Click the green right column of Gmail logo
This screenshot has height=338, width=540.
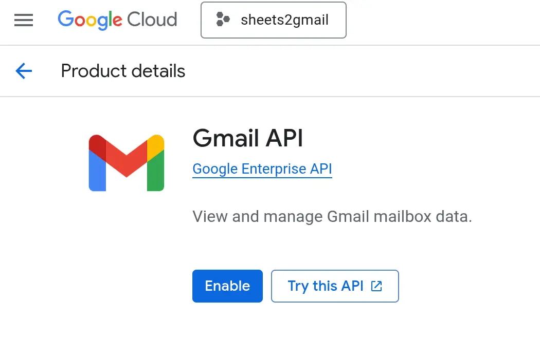click(x=155, y=172)
